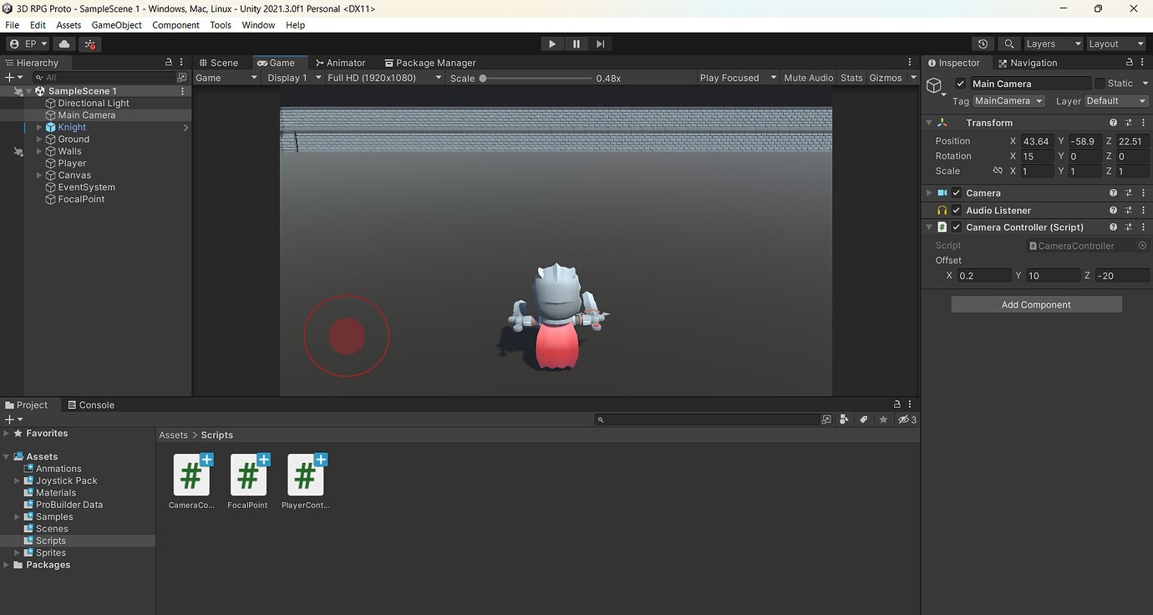Open Game view panel kebab menu
The height and width of the screenshot is (615, 1153).
(x=910, y=63)
